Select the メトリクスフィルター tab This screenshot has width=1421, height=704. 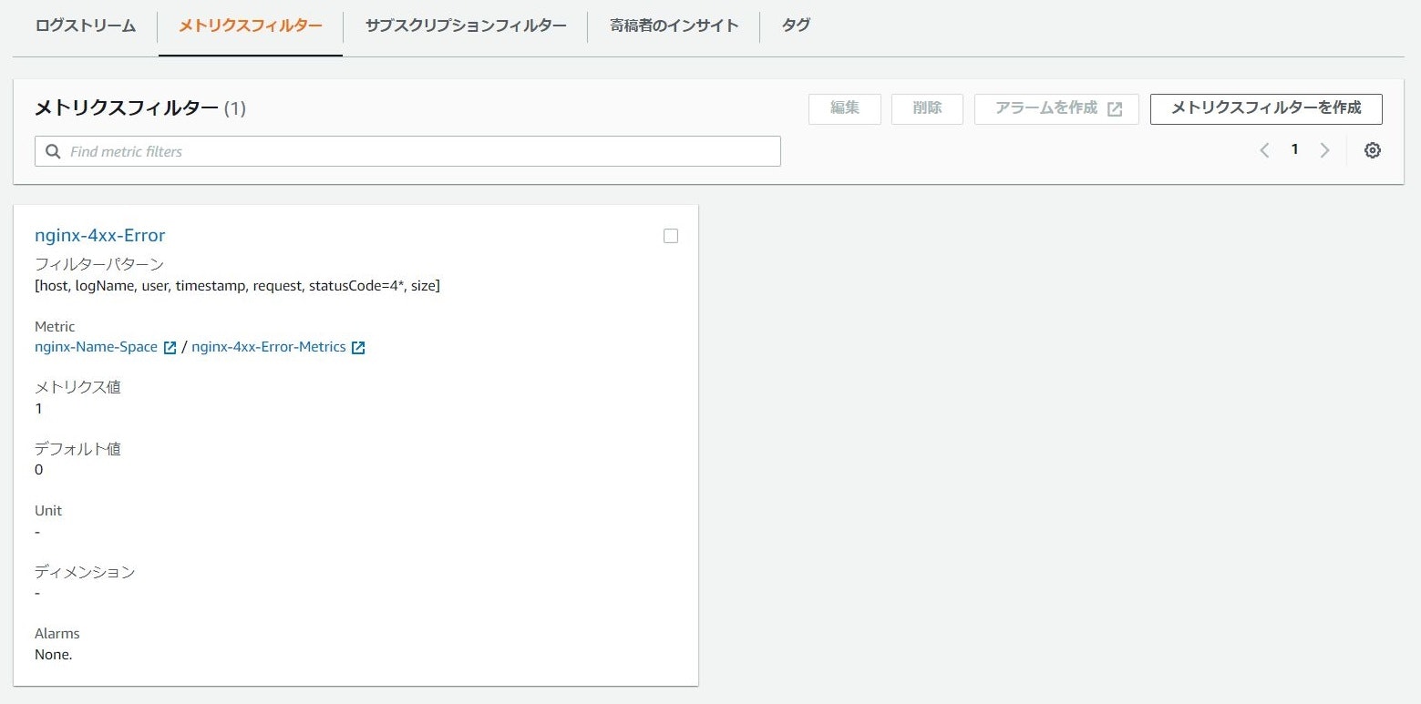251,26
